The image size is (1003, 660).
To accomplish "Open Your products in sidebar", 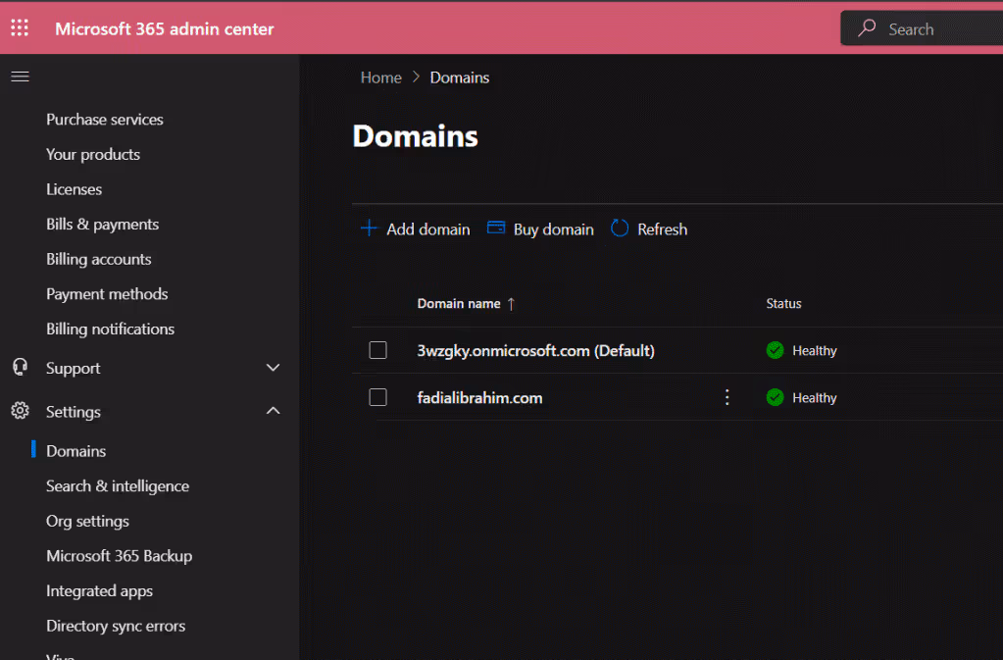I will (93, 154).
